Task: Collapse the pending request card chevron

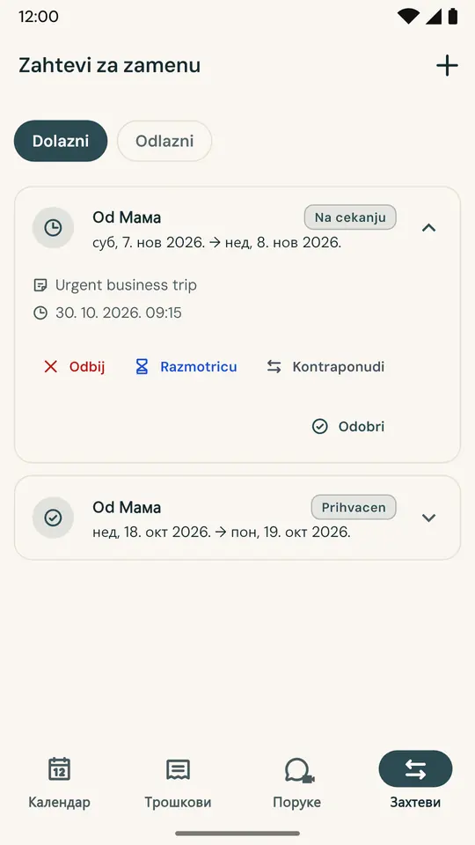Action: pyautogui.click(x=428, y=228)
